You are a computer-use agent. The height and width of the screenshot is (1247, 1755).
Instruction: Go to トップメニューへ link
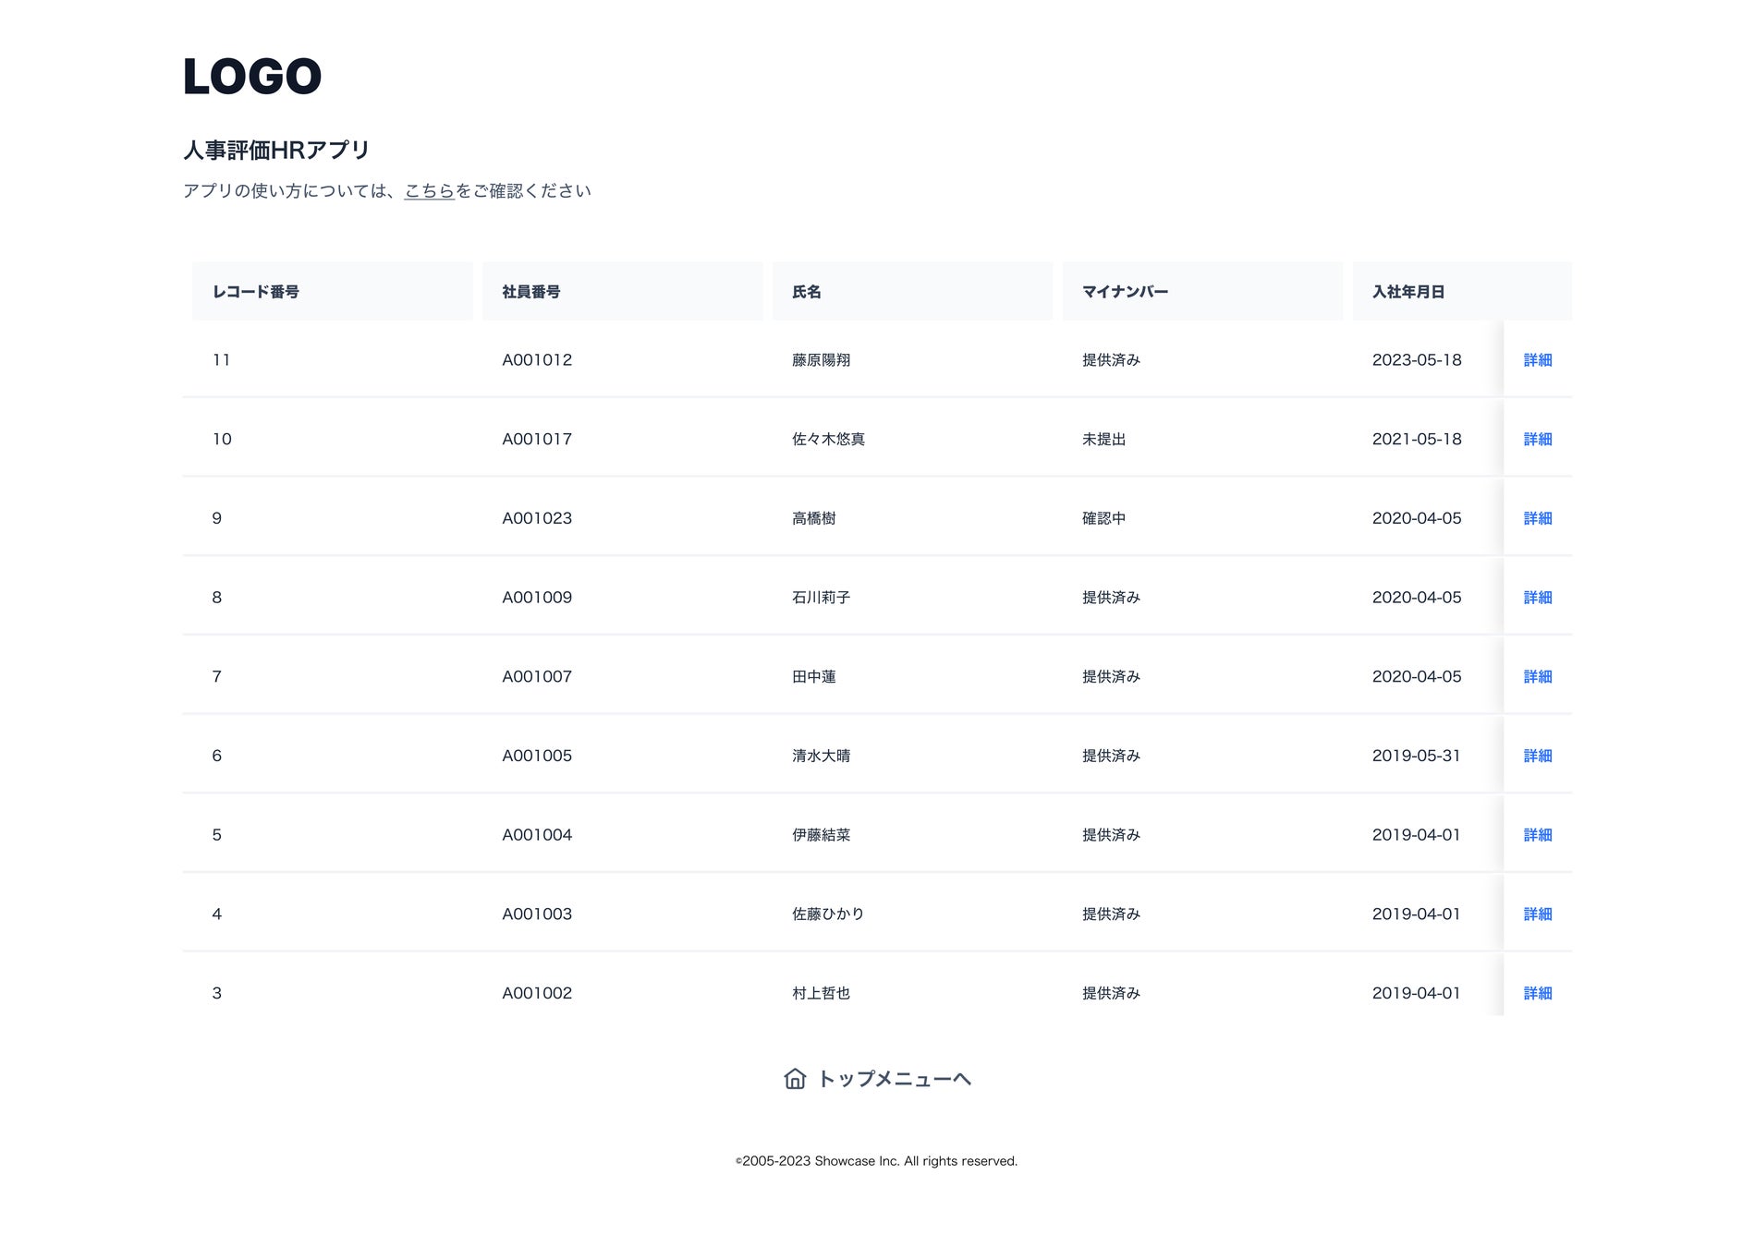pos(894,1079)
